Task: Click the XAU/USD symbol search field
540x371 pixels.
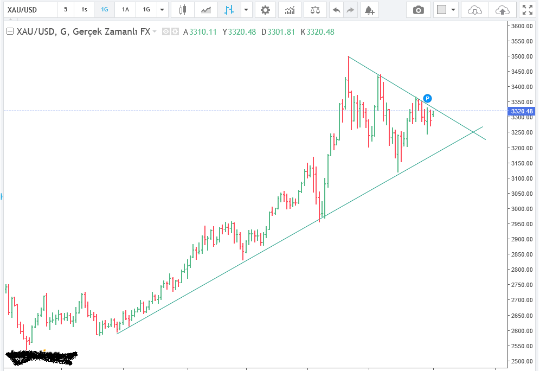Action: (29, 10)
